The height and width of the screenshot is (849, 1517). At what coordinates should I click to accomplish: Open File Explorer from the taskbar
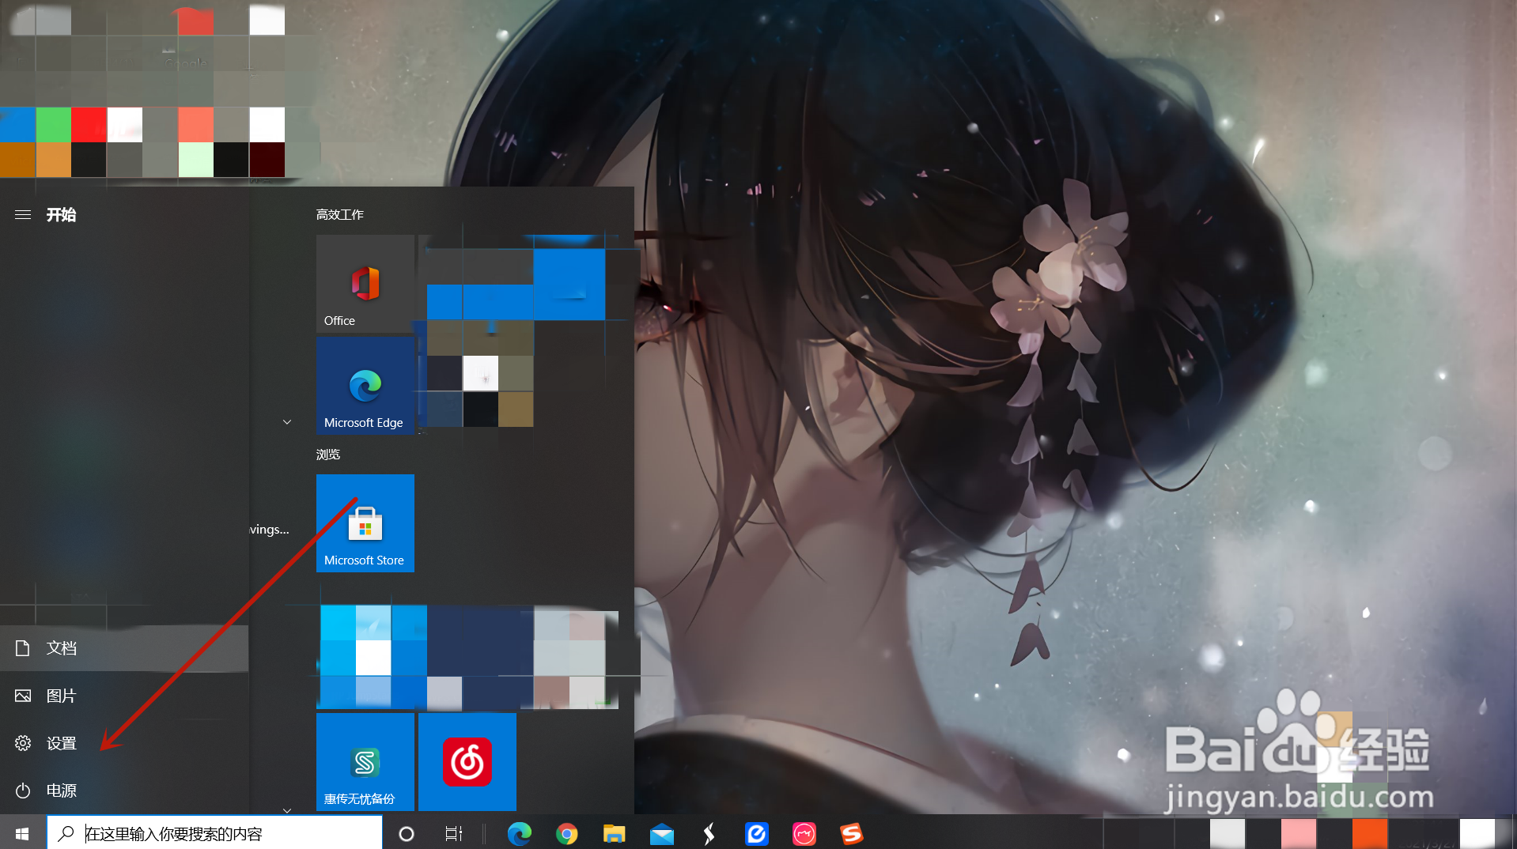[x=615, y=833]
